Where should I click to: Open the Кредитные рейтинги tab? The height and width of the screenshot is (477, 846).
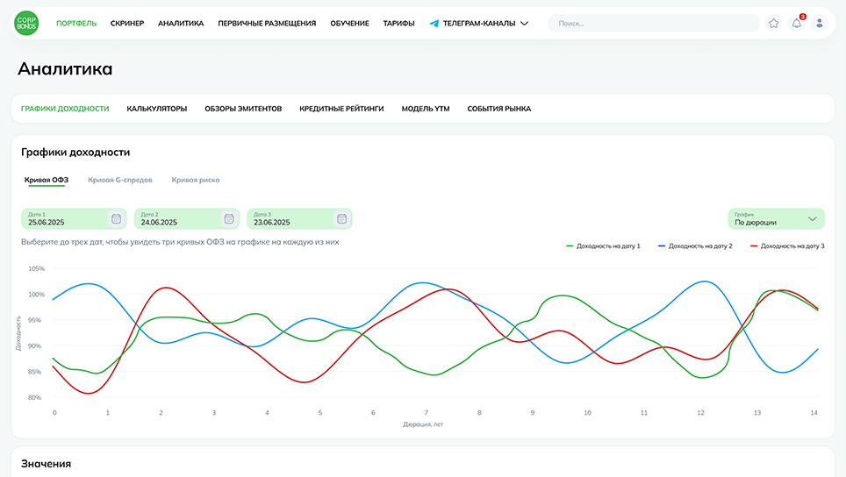tap(341, 109)
